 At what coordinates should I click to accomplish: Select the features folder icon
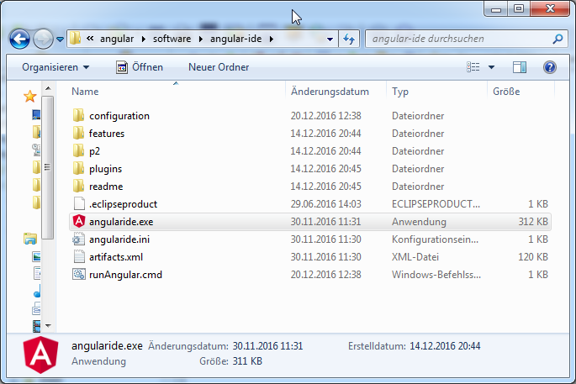pos(78,133)
